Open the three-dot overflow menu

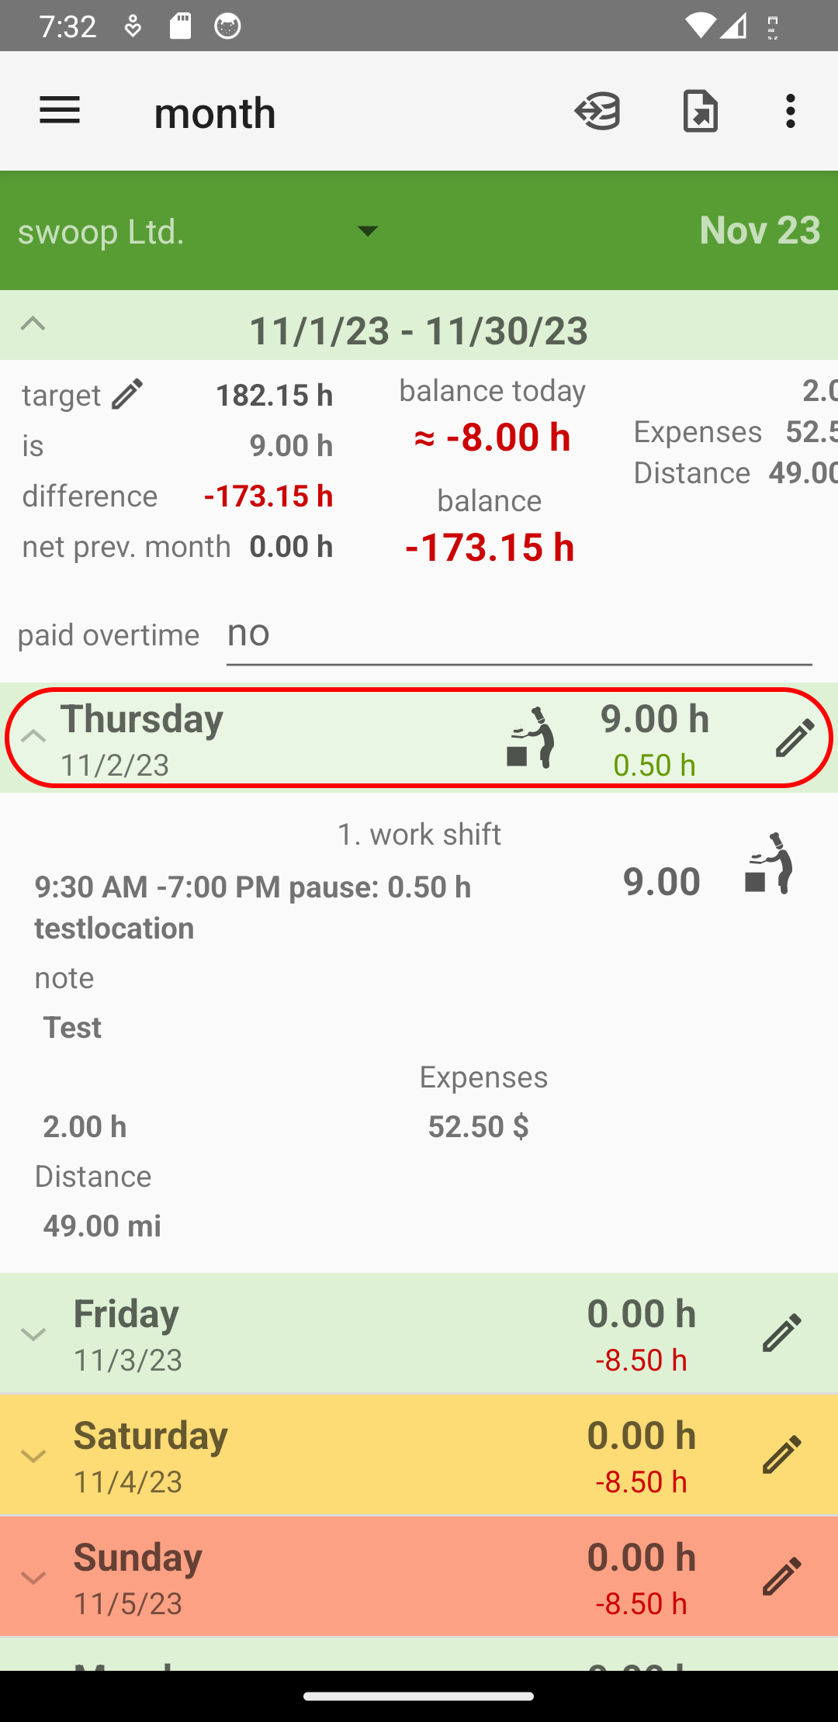(x=791, y=111)
